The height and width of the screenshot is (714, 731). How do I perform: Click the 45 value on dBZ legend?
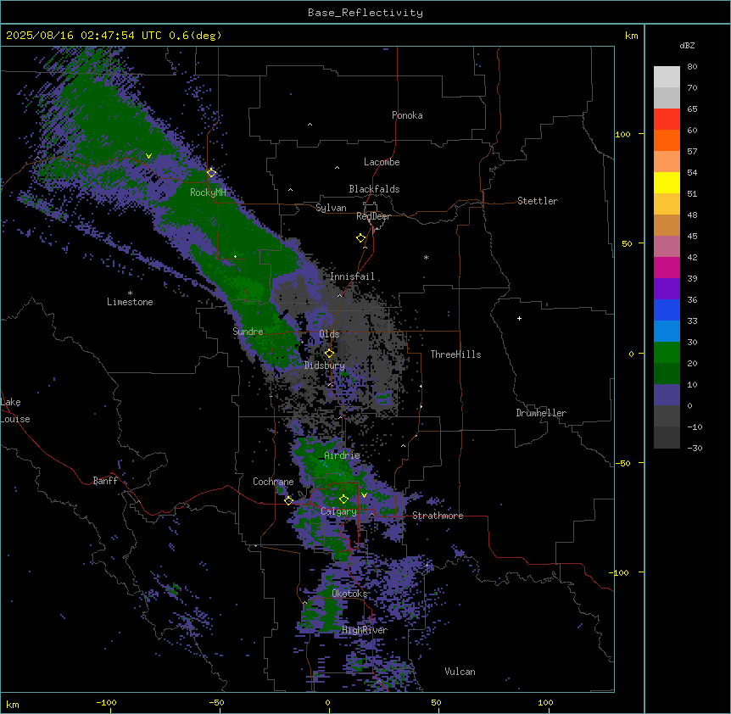point(692,237)
